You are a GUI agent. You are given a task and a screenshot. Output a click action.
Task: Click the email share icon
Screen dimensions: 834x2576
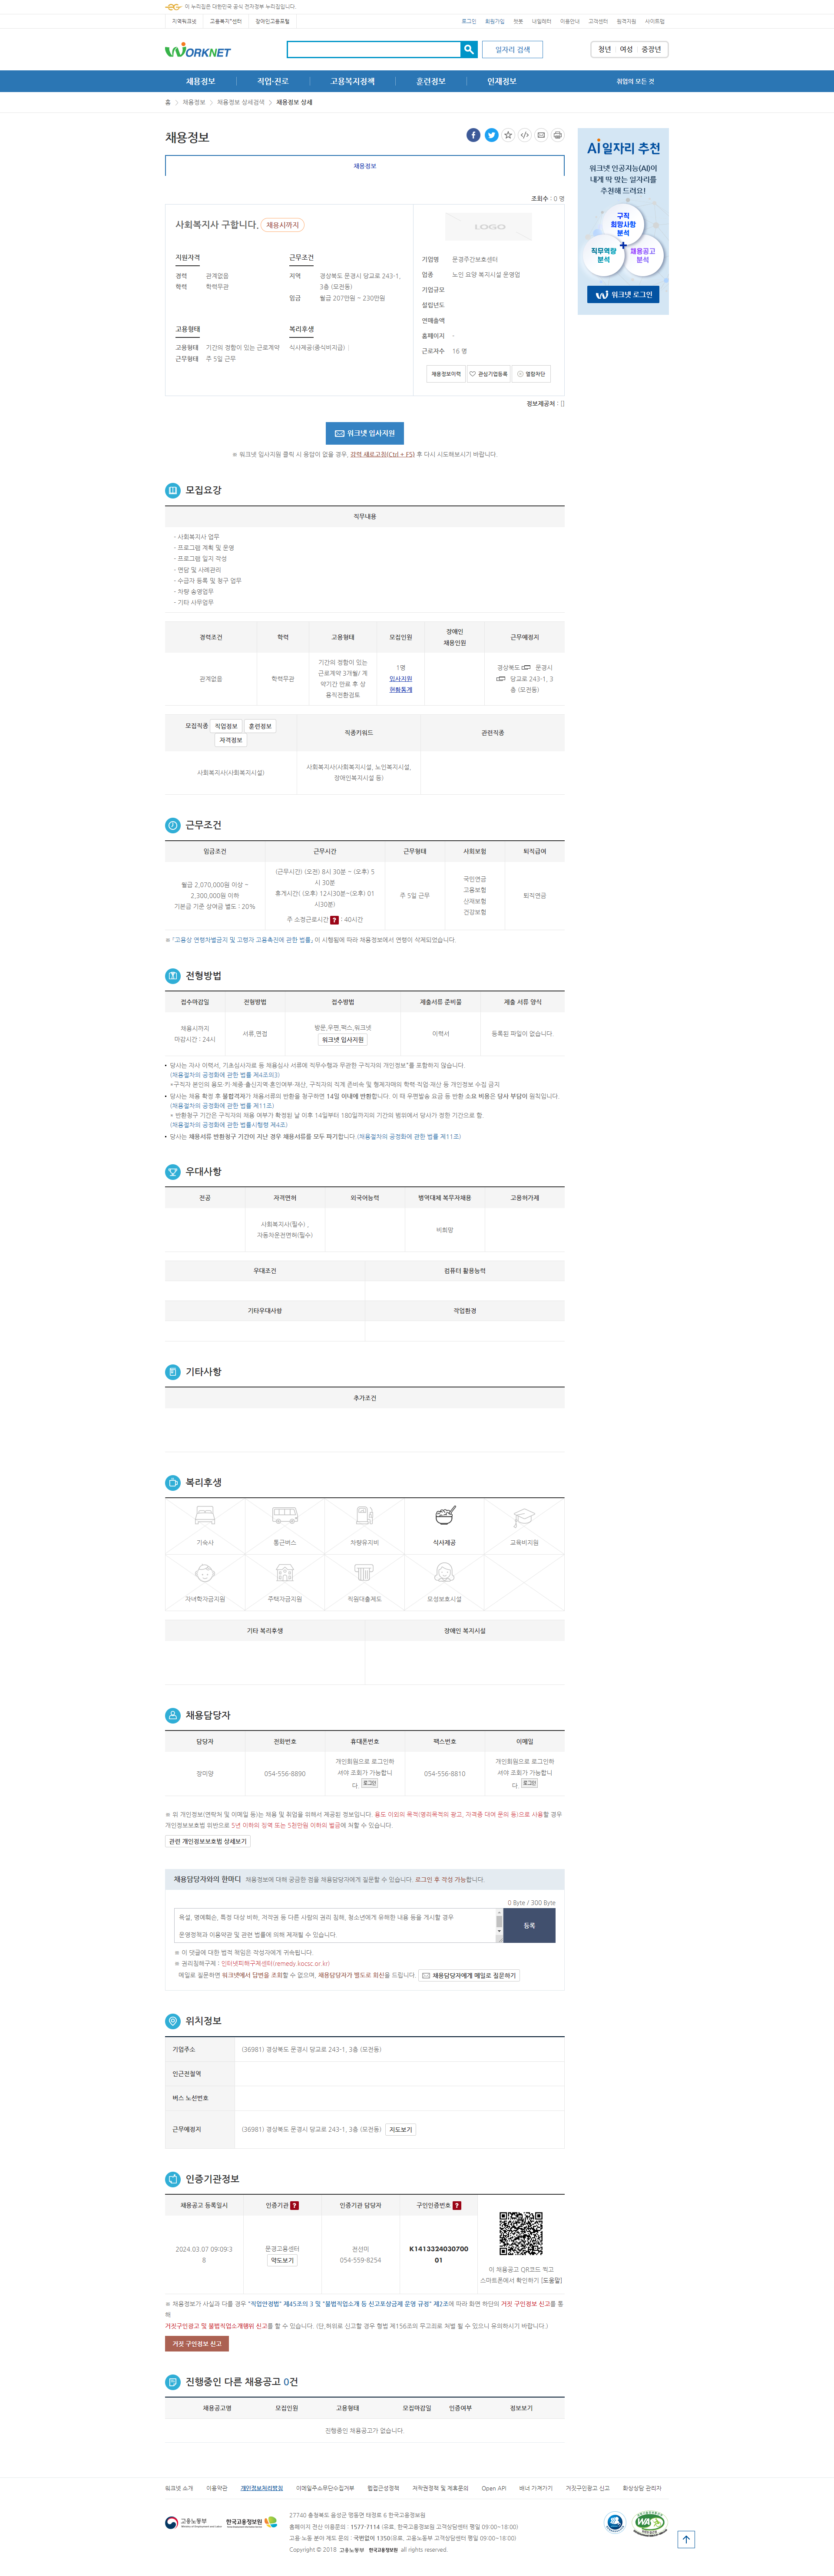541,135
